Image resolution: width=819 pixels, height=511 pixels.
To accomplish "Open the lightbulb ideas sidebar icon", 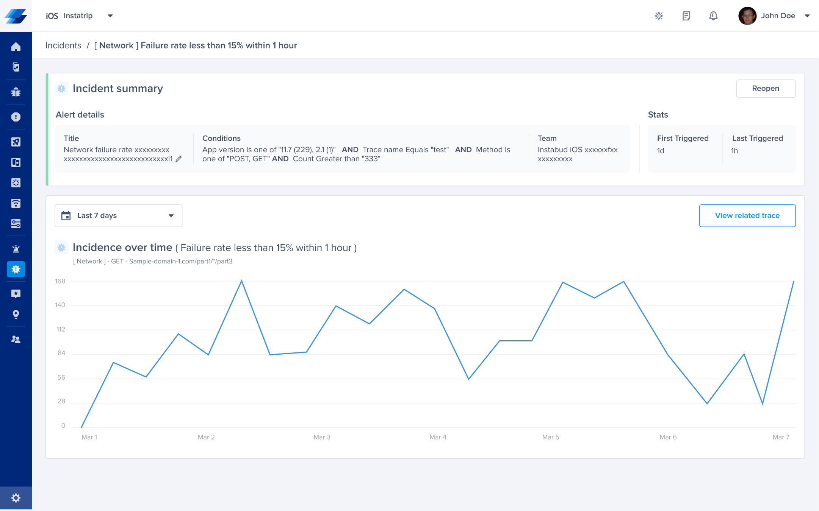I will (16, 314).
